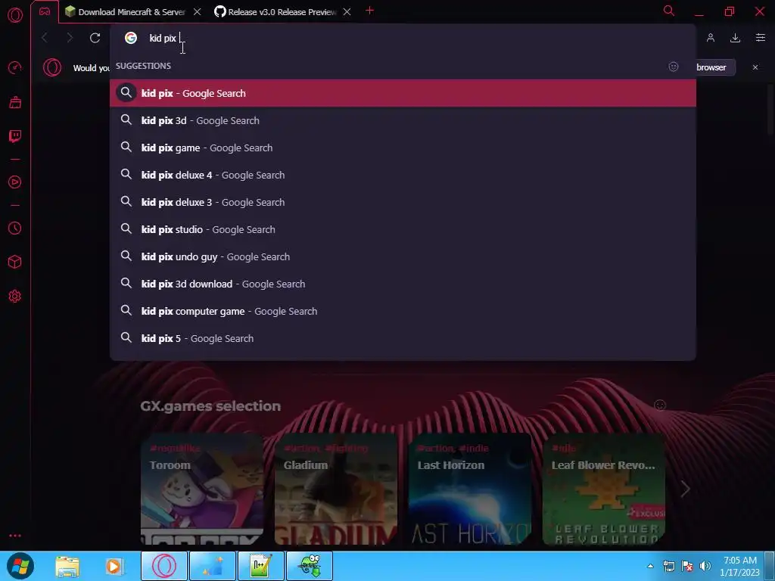Open sidebar three-dots setup menu
The width and height of the screenshot is (775, 581).
(x=15, y=536)
